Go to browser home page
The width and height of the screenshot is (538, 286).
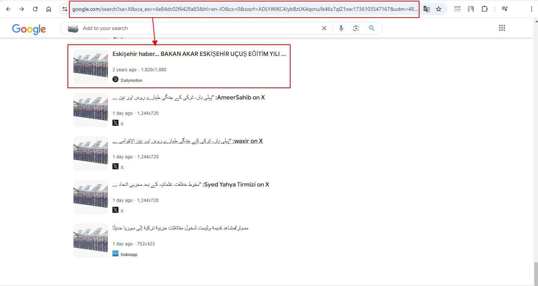(x=49, y=9)
